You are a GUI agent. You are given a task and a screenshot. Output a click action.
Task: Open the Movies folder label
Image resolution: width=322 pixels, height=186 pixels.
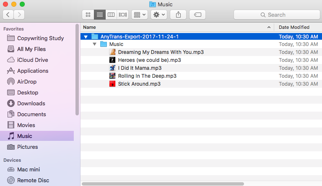[26, 125]
